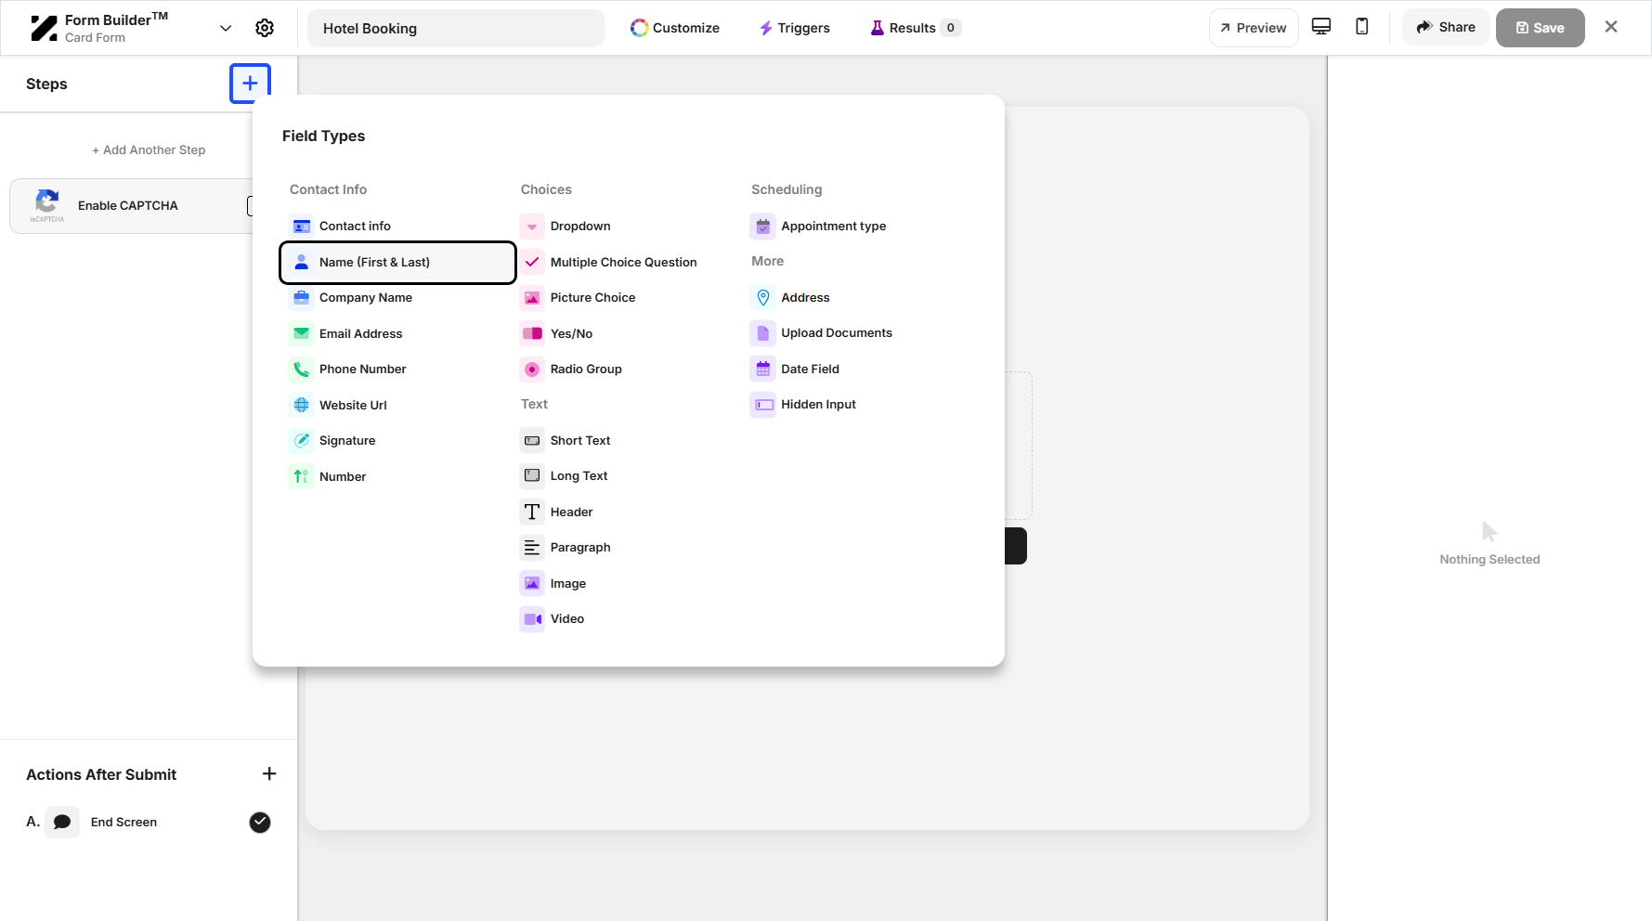1652x921 pixels.
Task: Click the Yes/No toggle icon
Action: tap(532, 333)
